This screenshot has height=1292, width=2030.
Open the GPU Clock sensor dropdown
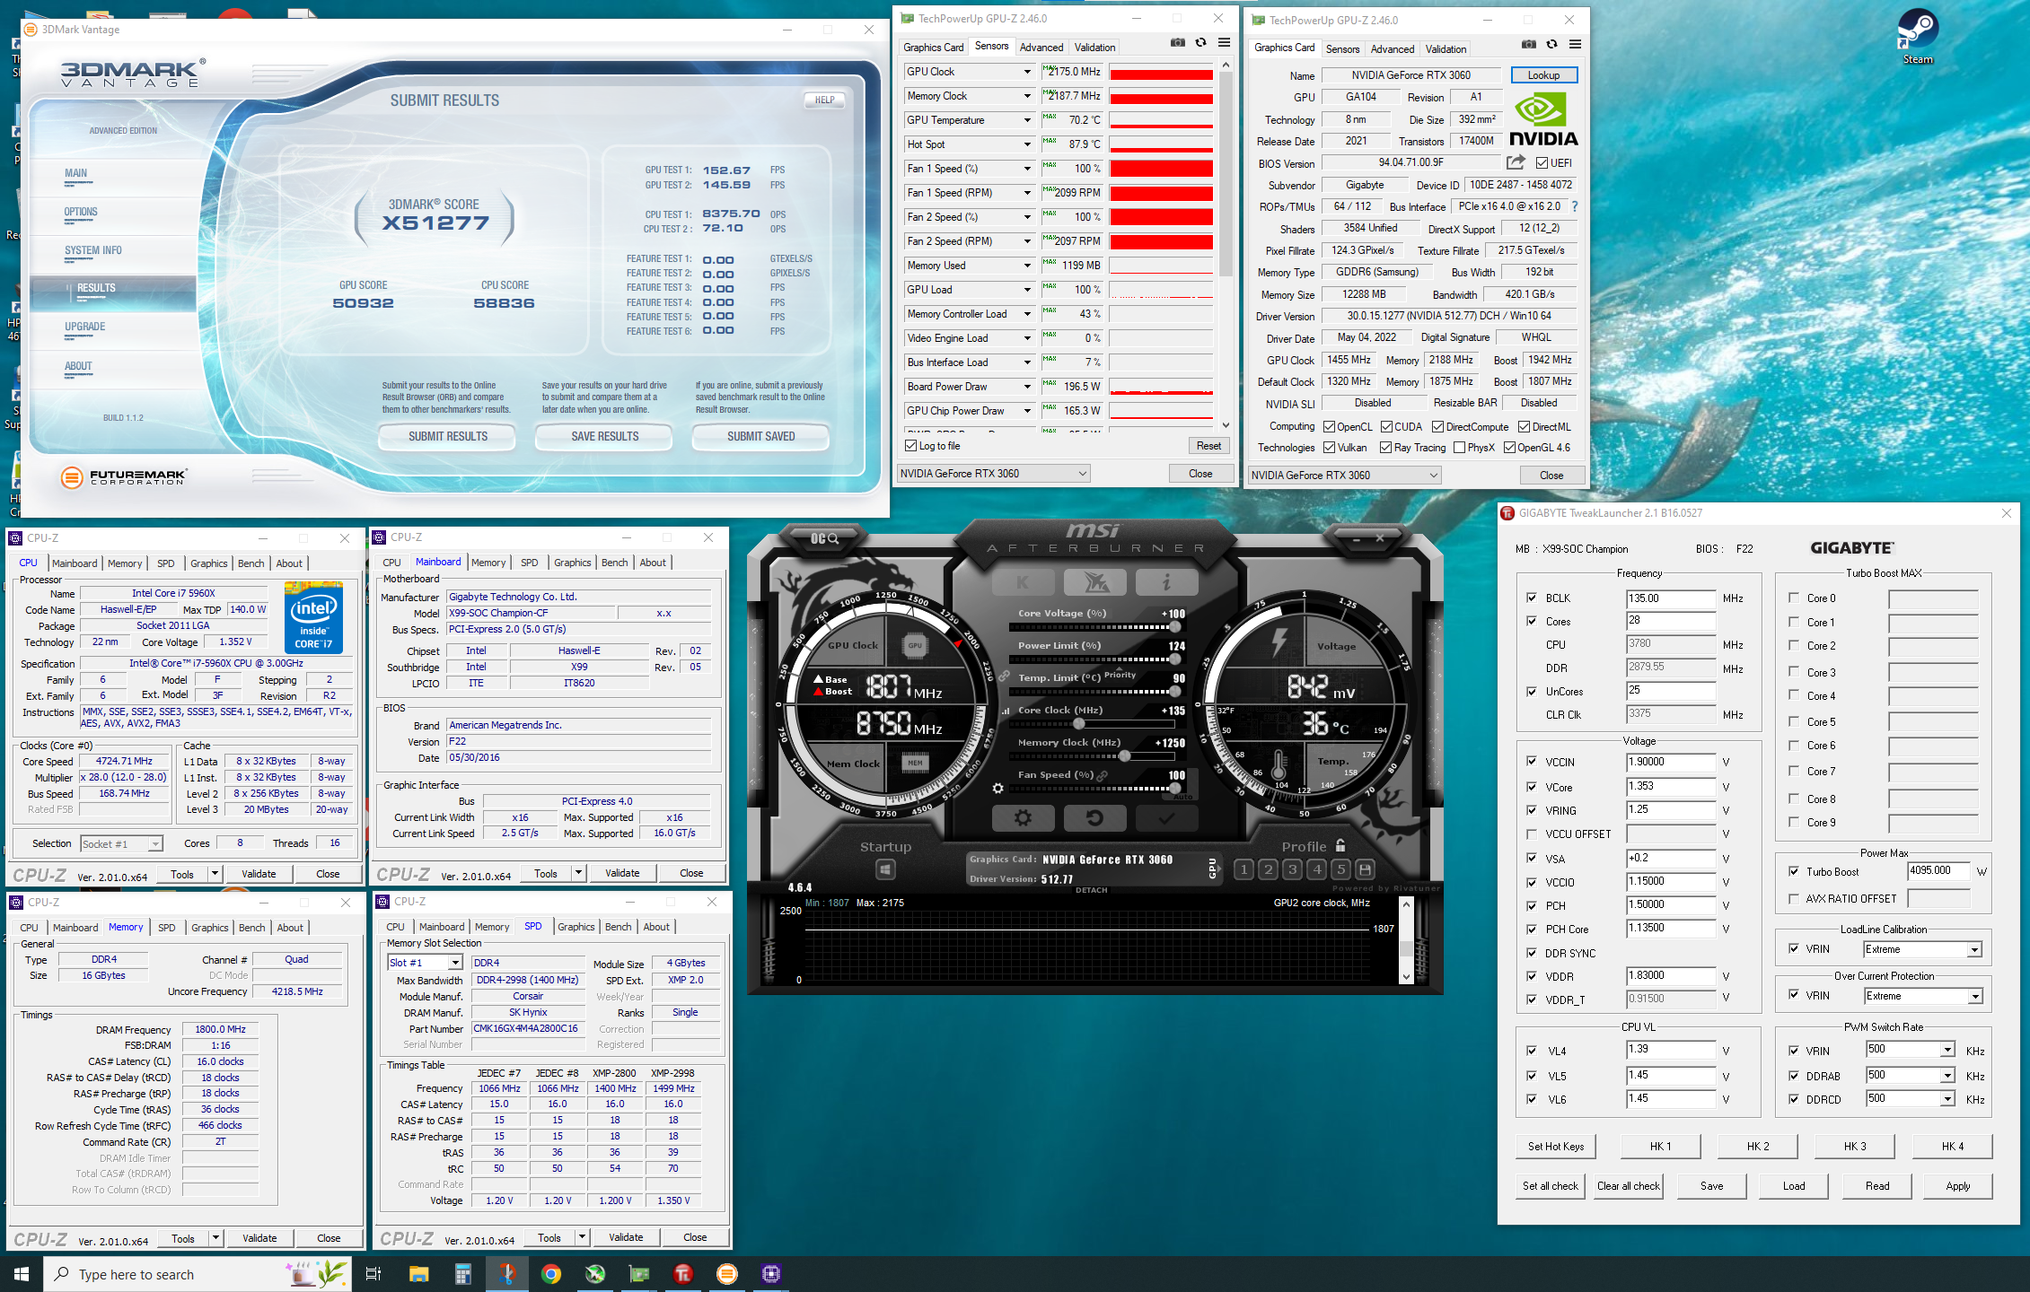pyautogui.click(x=1027, y=72)
